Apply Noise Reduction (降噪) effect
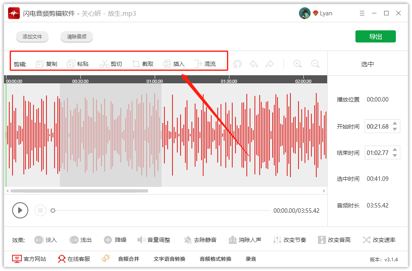 115,240
